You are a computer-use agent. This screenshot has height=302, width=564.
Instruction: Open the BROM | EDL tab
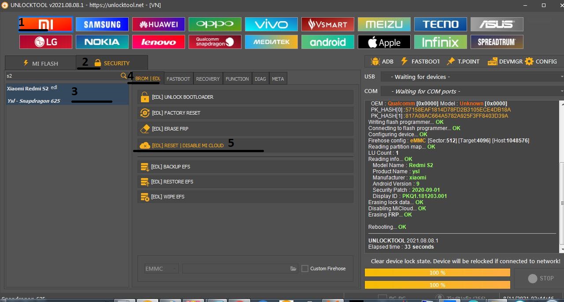point(148,78)
